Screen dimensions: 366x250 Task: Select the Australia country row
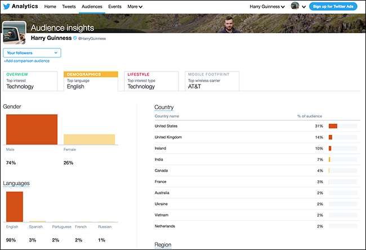coord(257,193)
